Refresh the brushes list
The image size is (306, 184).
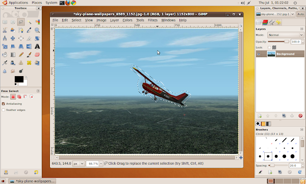(300, 172)
